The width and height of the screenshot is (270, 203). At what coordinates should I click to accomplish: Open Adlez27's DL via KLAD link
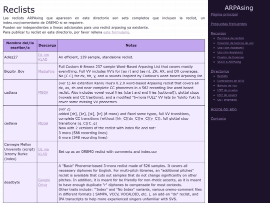pyautogui.click(x=43, y=57)
